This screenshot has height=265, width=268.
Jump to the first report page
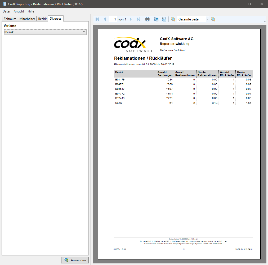point(97,19)
